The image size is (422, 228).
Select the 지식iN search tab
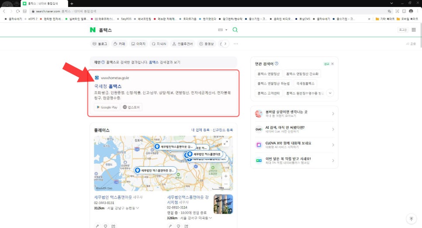[x=159, y=44]
